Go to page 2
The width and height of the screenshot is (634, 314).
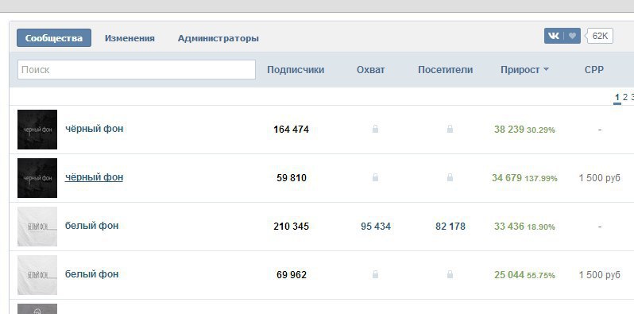tap(625, 97)
